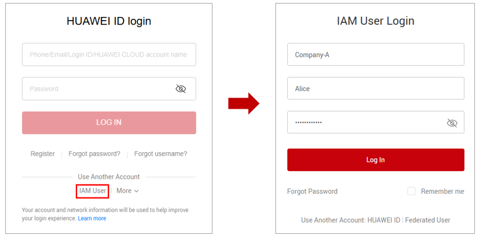Image resolution: width=482 pixels, height=238 pixels.
Task: Switch to HUAWEI ID login
Action: click(384, 220)
